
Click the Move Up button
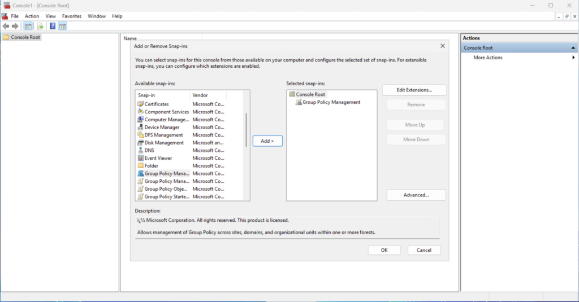coord(415,125)
